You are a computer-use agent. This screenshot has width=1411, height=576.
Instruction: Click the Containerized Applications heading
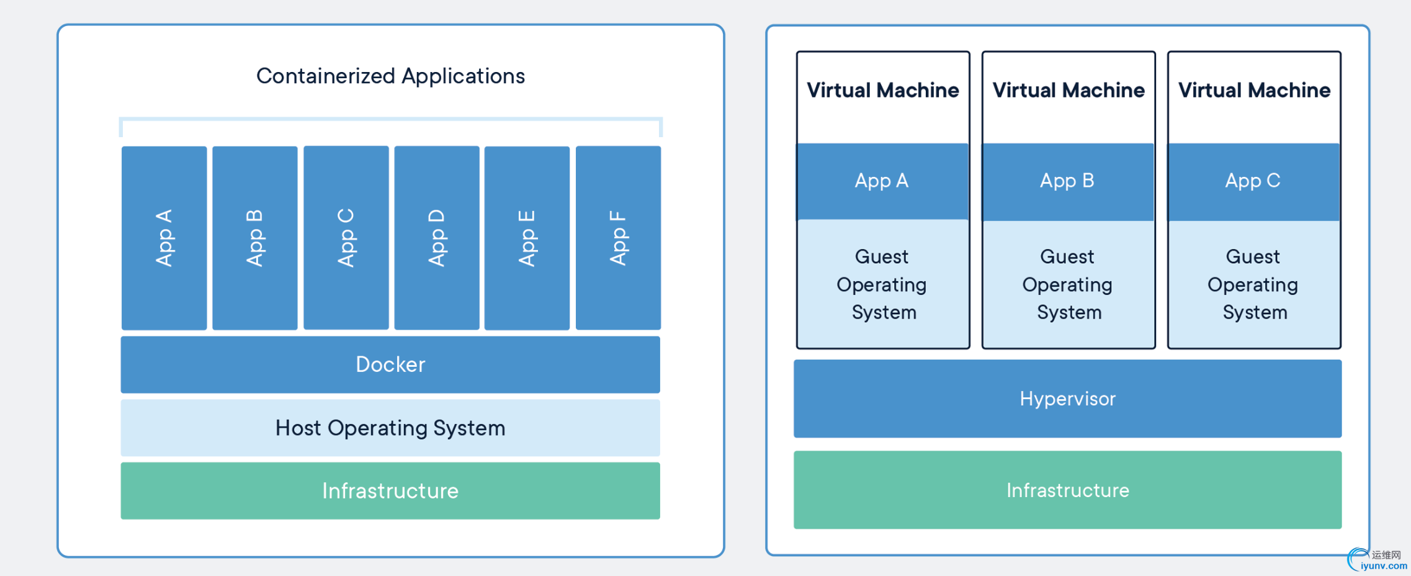[390, 76]
